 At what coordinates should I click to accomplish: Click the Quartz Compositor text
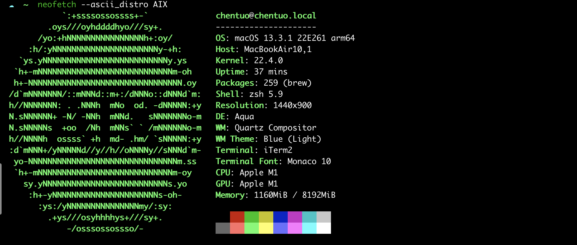click(275, 128)
